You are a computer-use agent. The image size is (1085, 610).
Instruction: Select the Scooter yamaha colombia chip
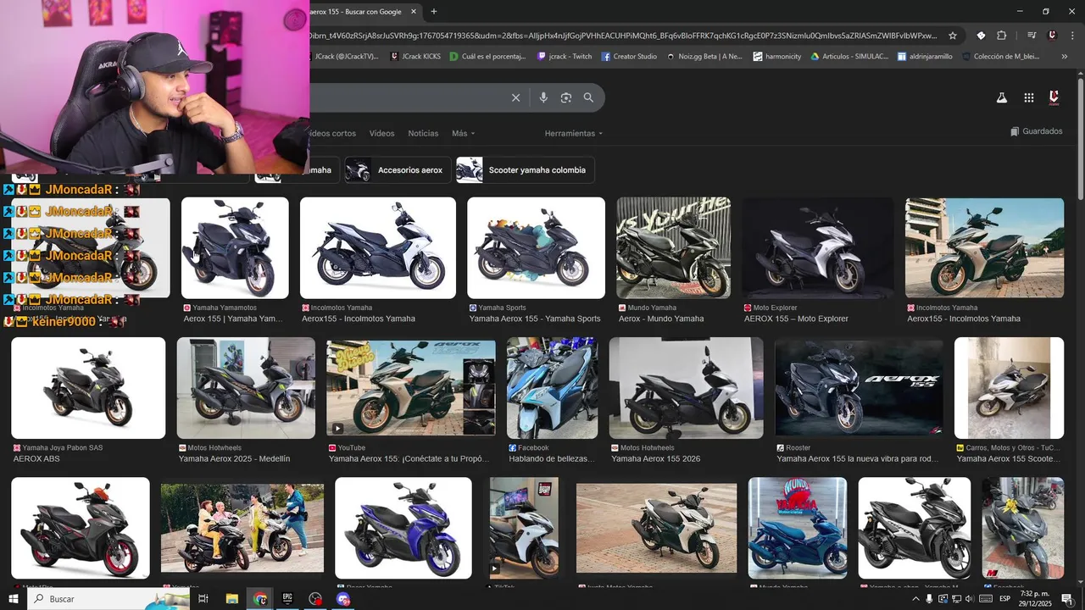[525, 169]
